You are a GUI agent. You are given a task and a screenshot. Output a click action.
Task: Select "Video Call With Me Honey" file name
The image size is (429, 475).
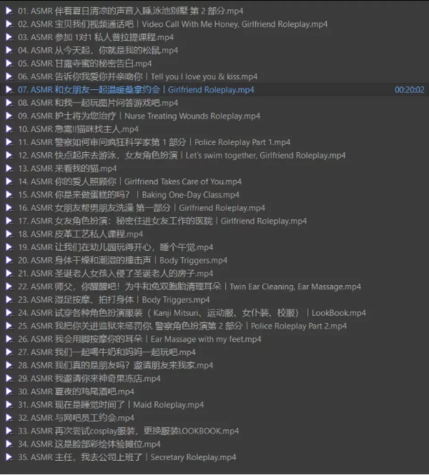[173, 24]
